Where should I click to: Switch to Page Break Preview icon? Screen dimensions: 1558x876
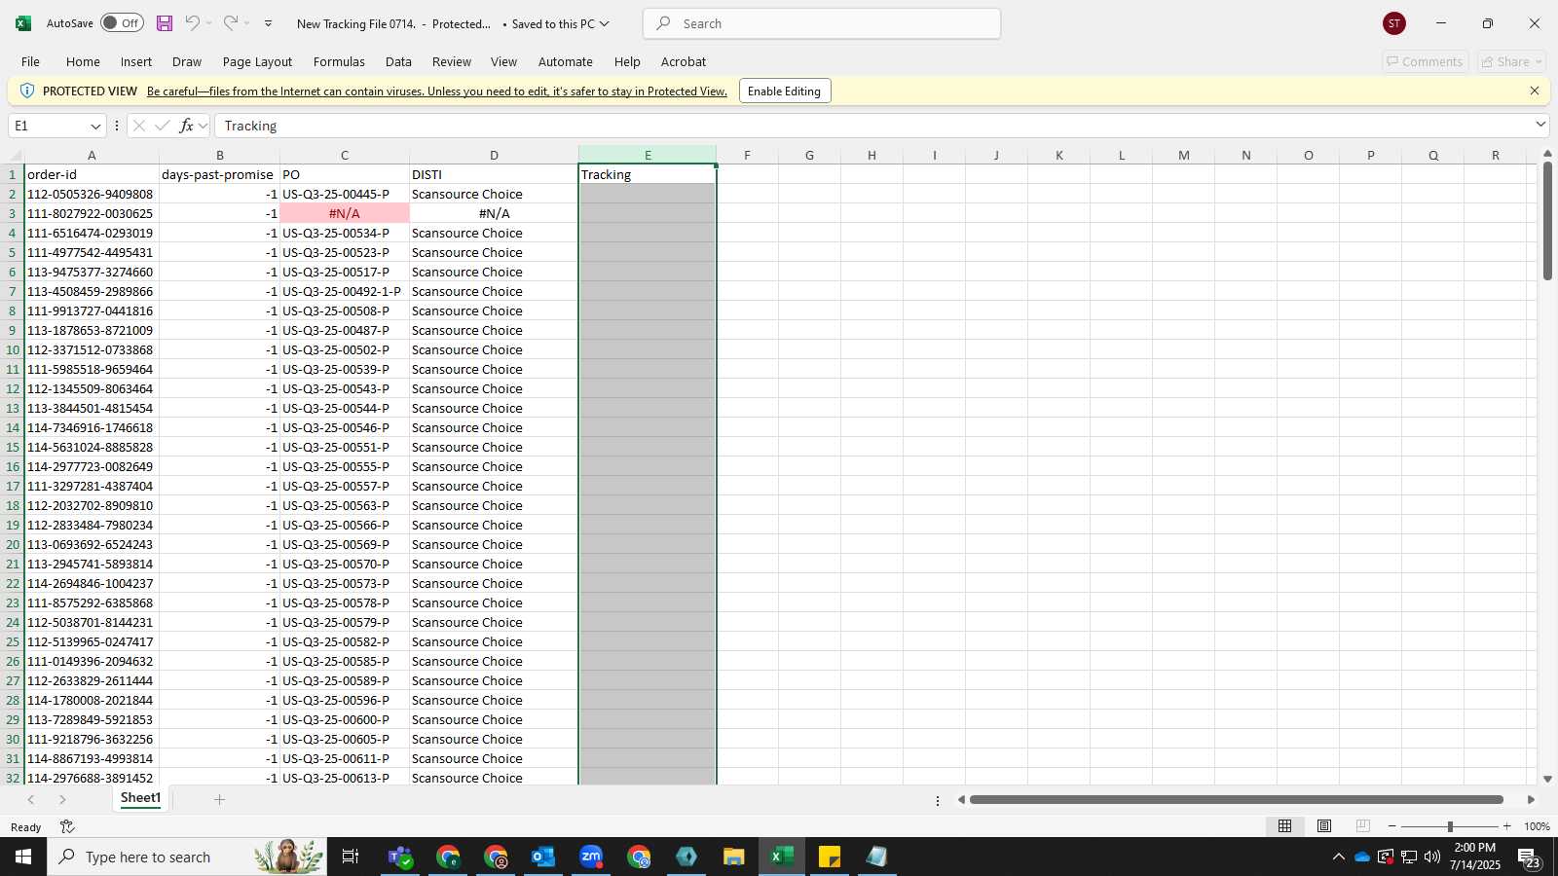click(1363, 826)
